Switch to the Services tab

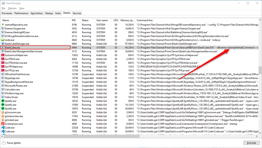77,13
